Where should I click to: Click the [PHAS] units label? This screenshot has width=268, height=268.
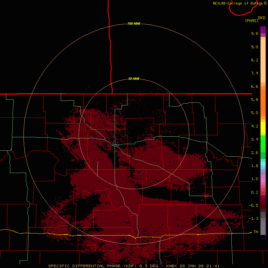point(252,21)
